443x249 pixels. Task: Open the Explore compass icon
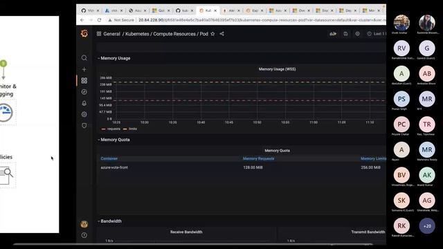84,92
